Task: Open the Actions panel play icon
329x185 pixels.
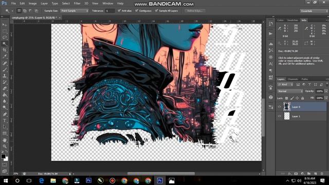Action: click(271, 33)
